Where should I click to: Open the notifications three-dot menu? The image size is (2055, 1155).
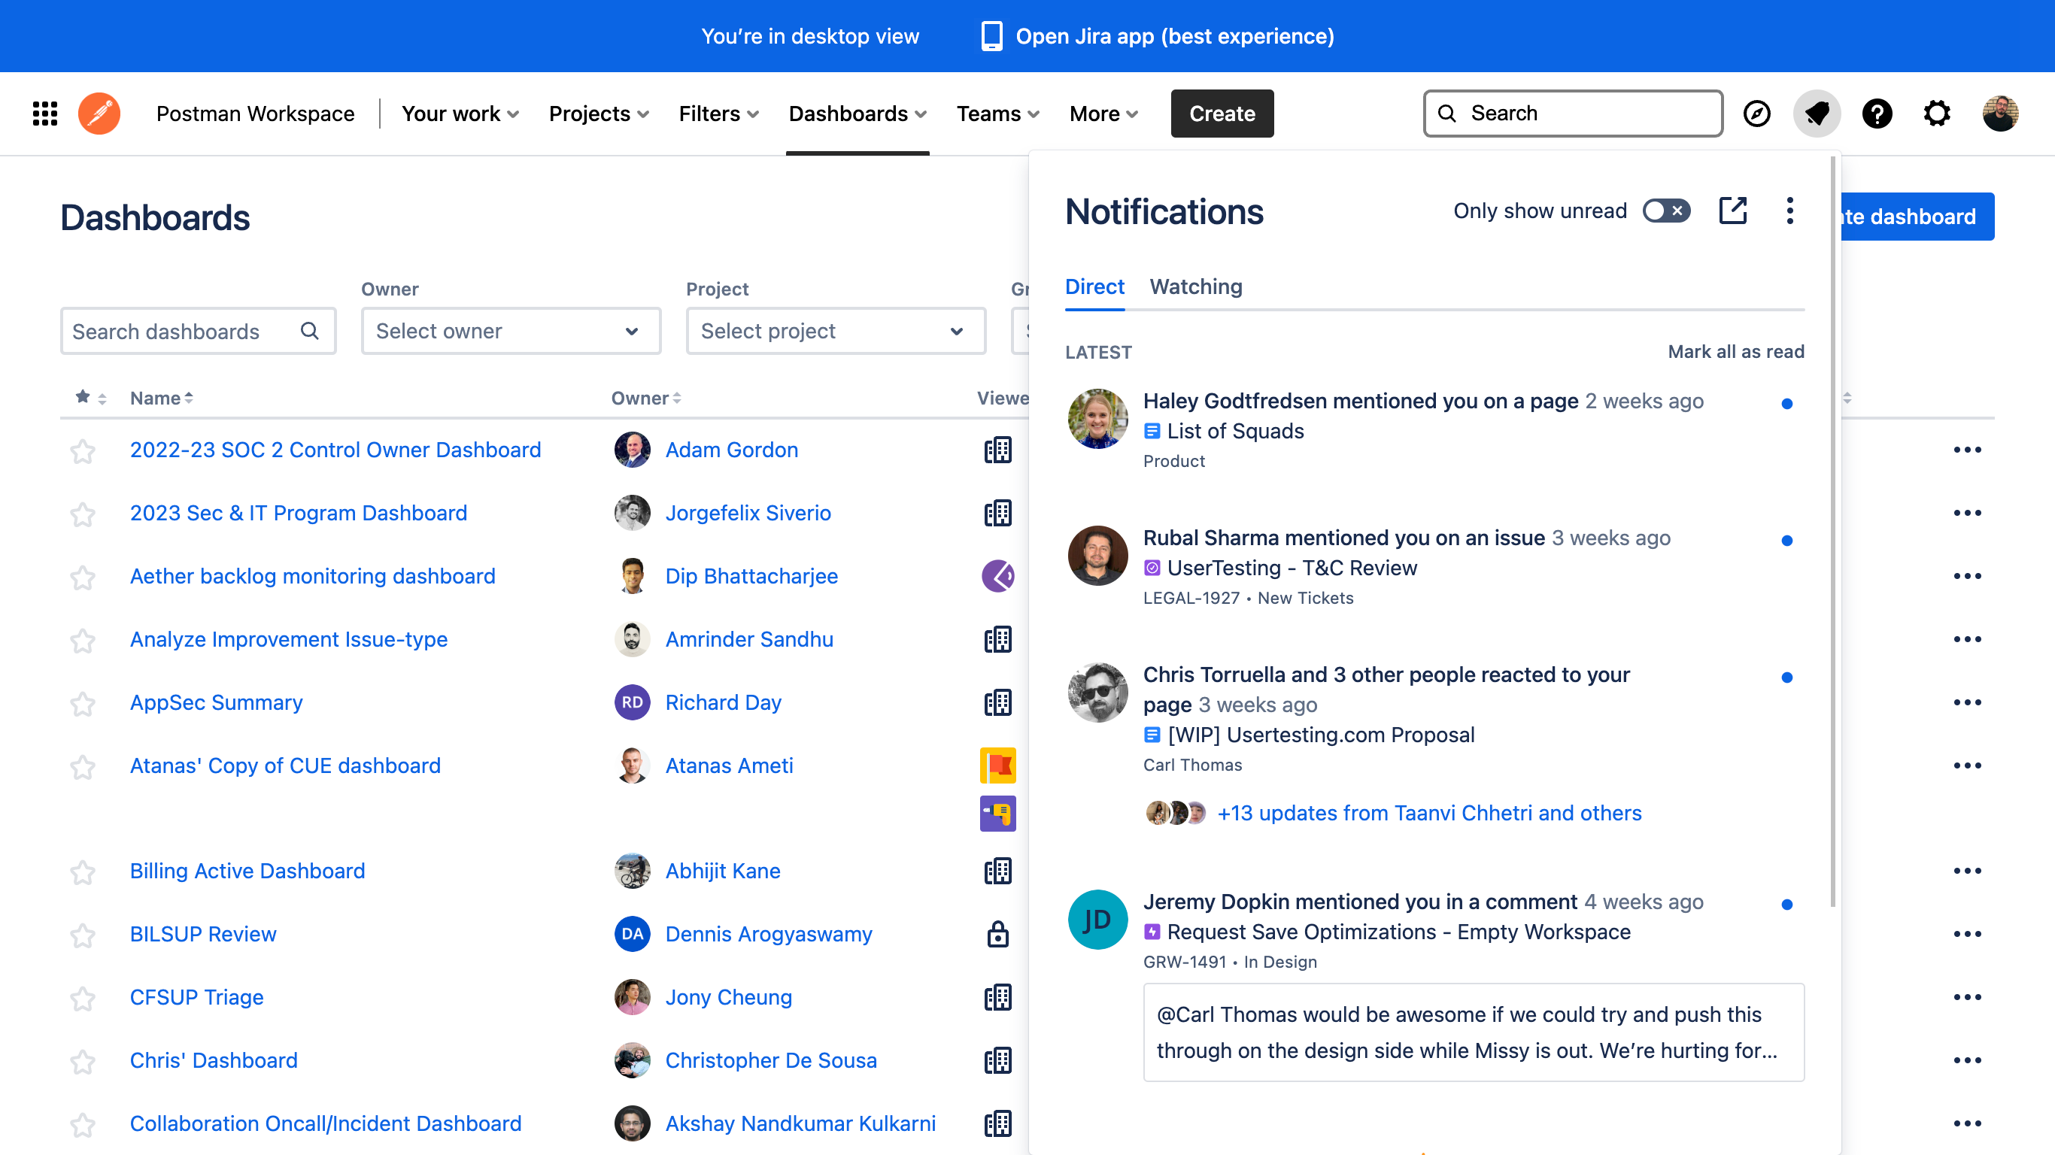[x=1789, y=211]
